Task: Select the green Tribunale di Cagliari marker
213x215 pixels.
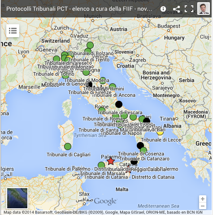Action: 68,146
